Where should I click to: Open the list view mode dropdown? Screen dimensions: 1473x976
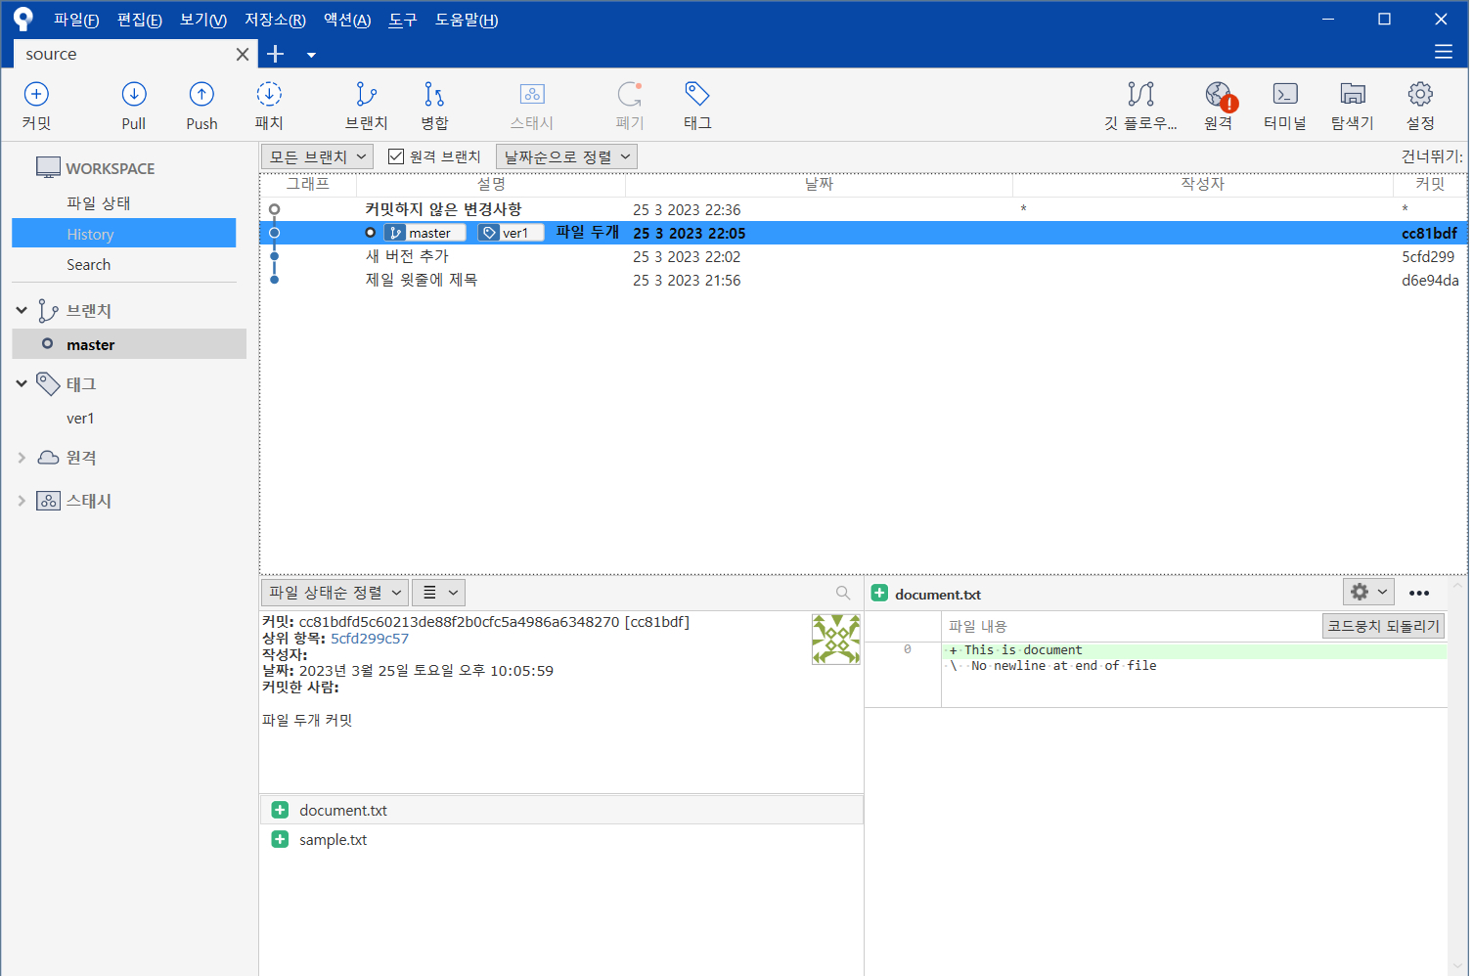point(438,593)
